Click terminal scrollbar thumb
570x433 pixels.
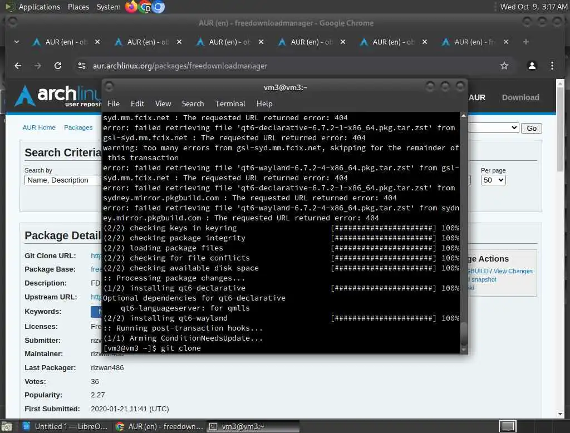(x=464, y=334)
